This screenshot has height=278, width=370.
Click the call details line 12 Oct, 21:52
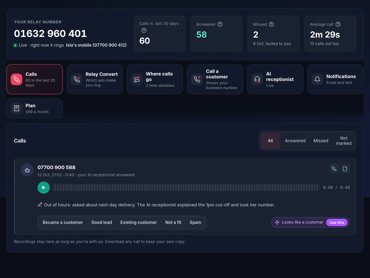pos(86,175)
